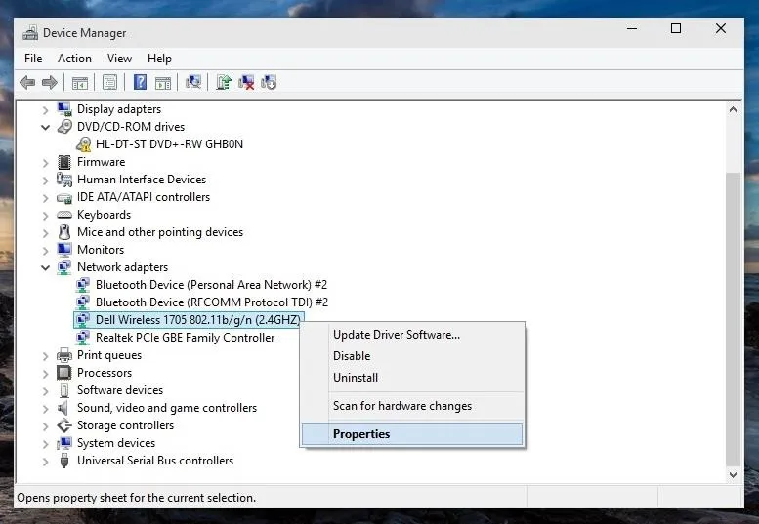
Task: Maximize the Device Manager window
Action: tap(676, 28)
